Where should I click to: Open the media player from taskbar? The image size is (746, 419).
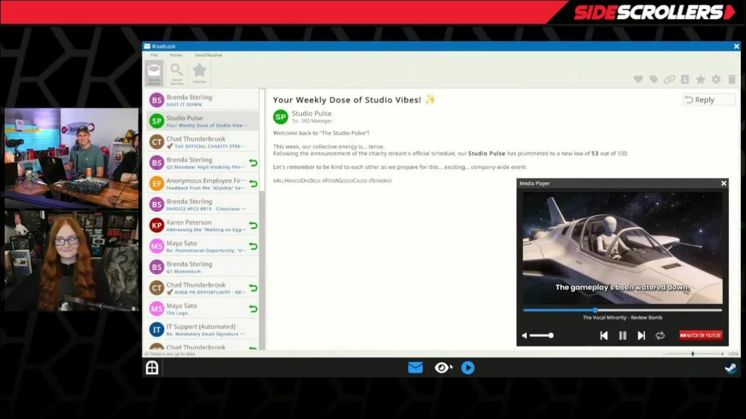pos(468,367)
